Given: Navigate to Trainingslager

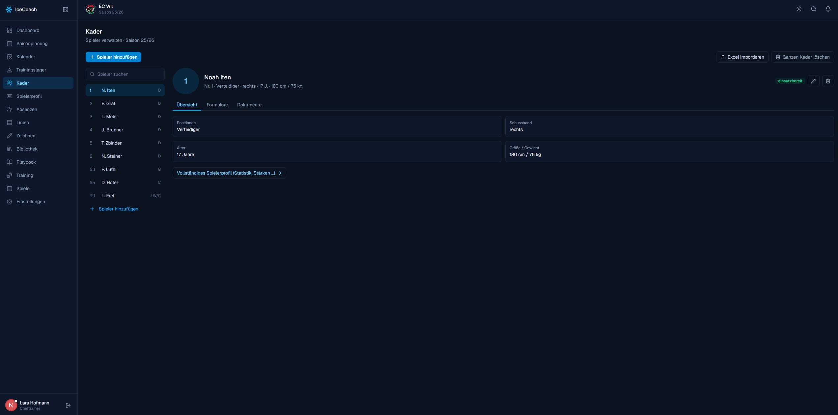Looking at the screenshot, I should point(38,70).
